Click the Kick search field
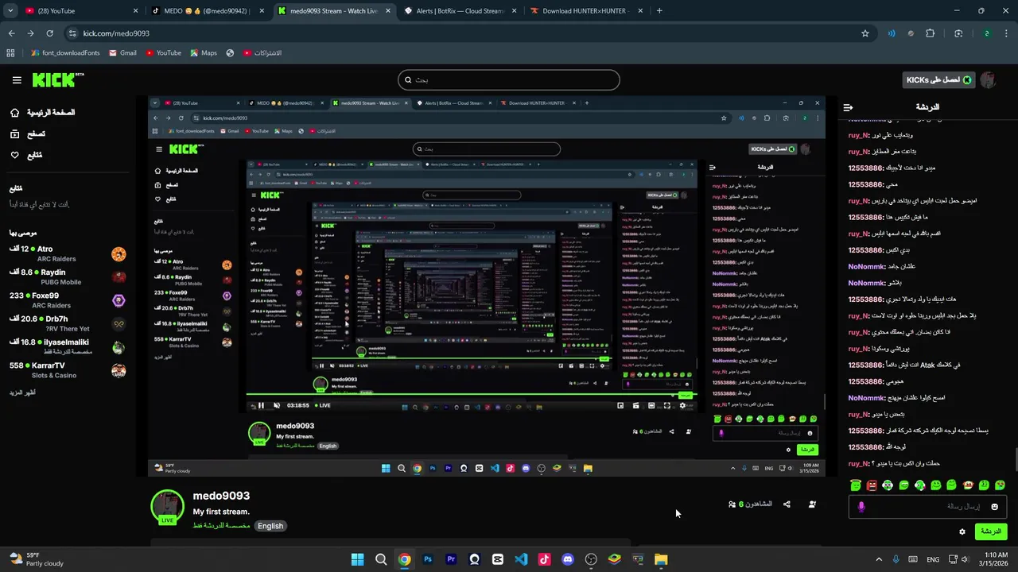This screenshot has height=572, width=1018. click(x=508, y=80)
